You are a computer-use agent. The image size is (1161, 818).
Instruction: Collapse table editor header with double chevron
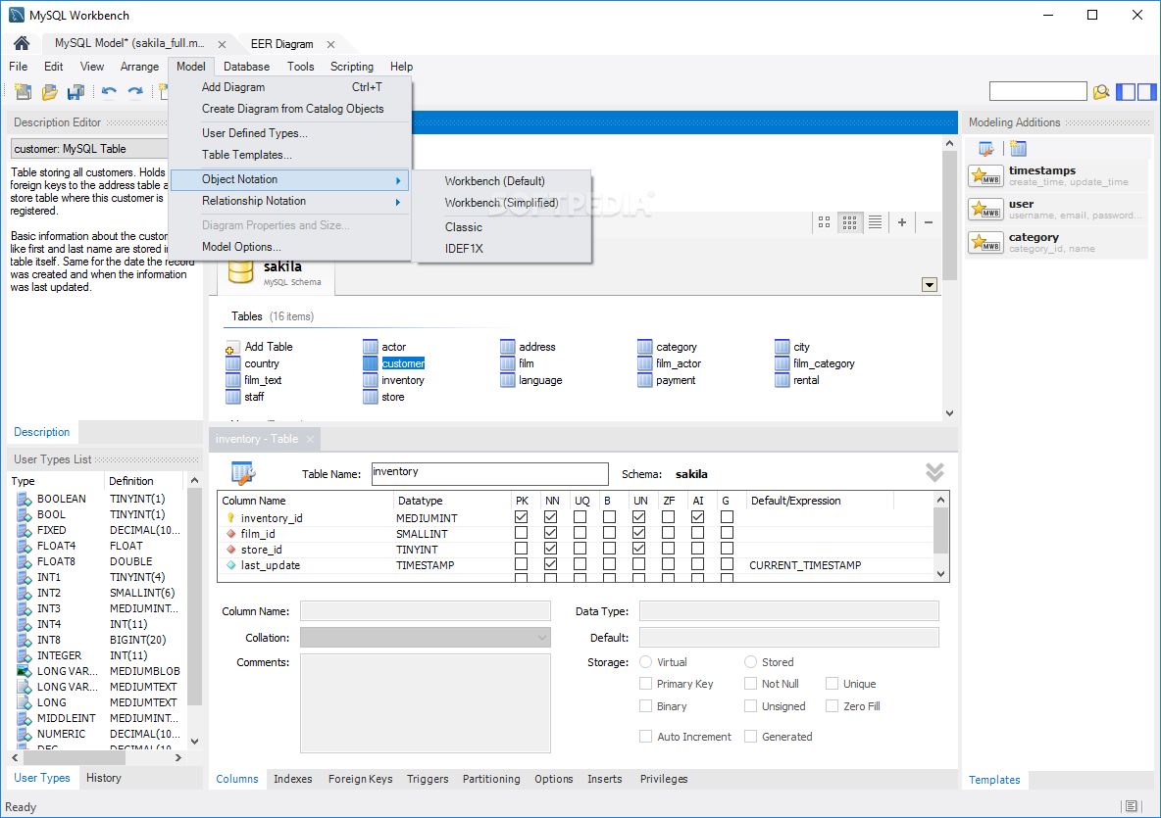pos(934,472)
